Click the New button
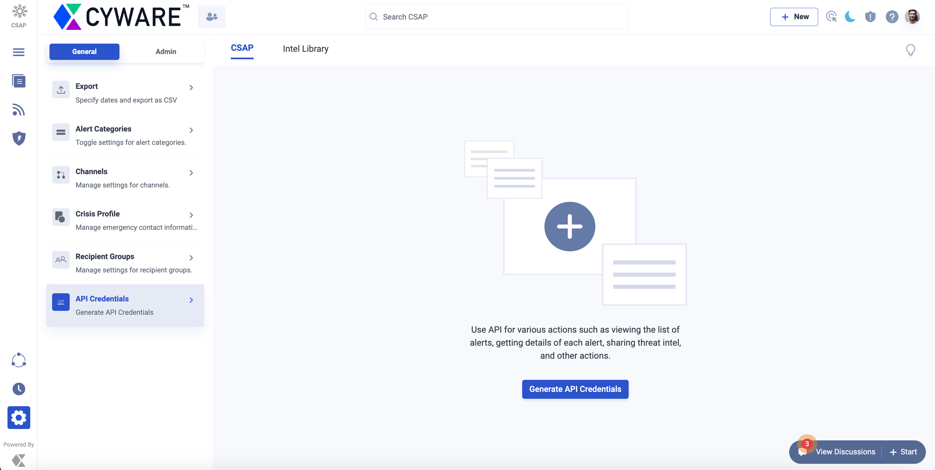 (x=794, y=17)
